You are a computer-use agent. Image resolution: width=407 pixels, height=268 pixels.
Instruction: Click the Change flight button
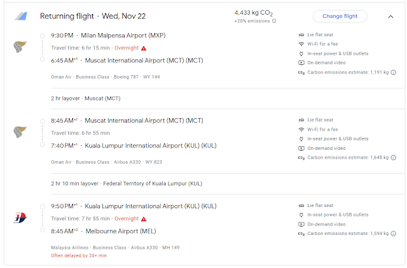[x=340, y=17]
